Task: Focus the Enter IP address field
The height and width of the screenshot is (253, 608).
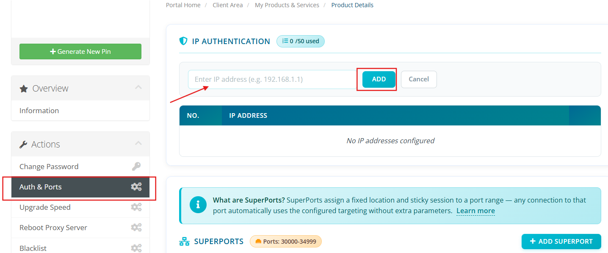Action: coord(272,79)
